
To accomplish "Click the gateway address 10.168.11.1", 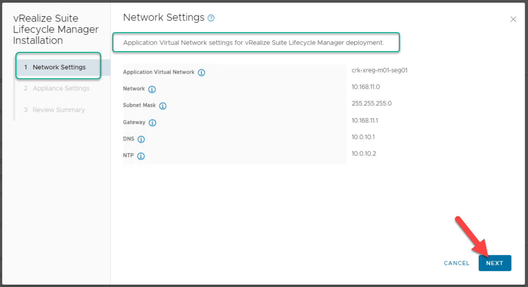I will (x=365, y=120).
